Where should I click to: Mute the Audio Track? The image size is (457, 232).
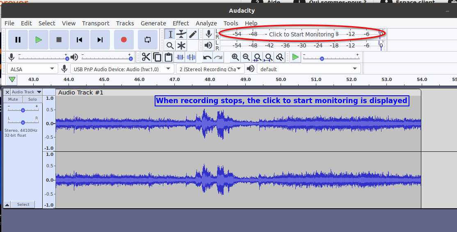13,99
